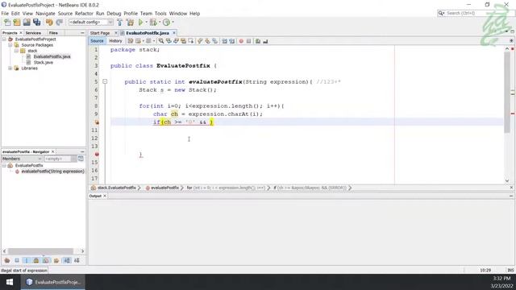Image resolution: width=516 pixels, height=290 pixels.
Task: Click the Open Project toolbar icon
Action: pyautogui.click(x=27, y=22)
